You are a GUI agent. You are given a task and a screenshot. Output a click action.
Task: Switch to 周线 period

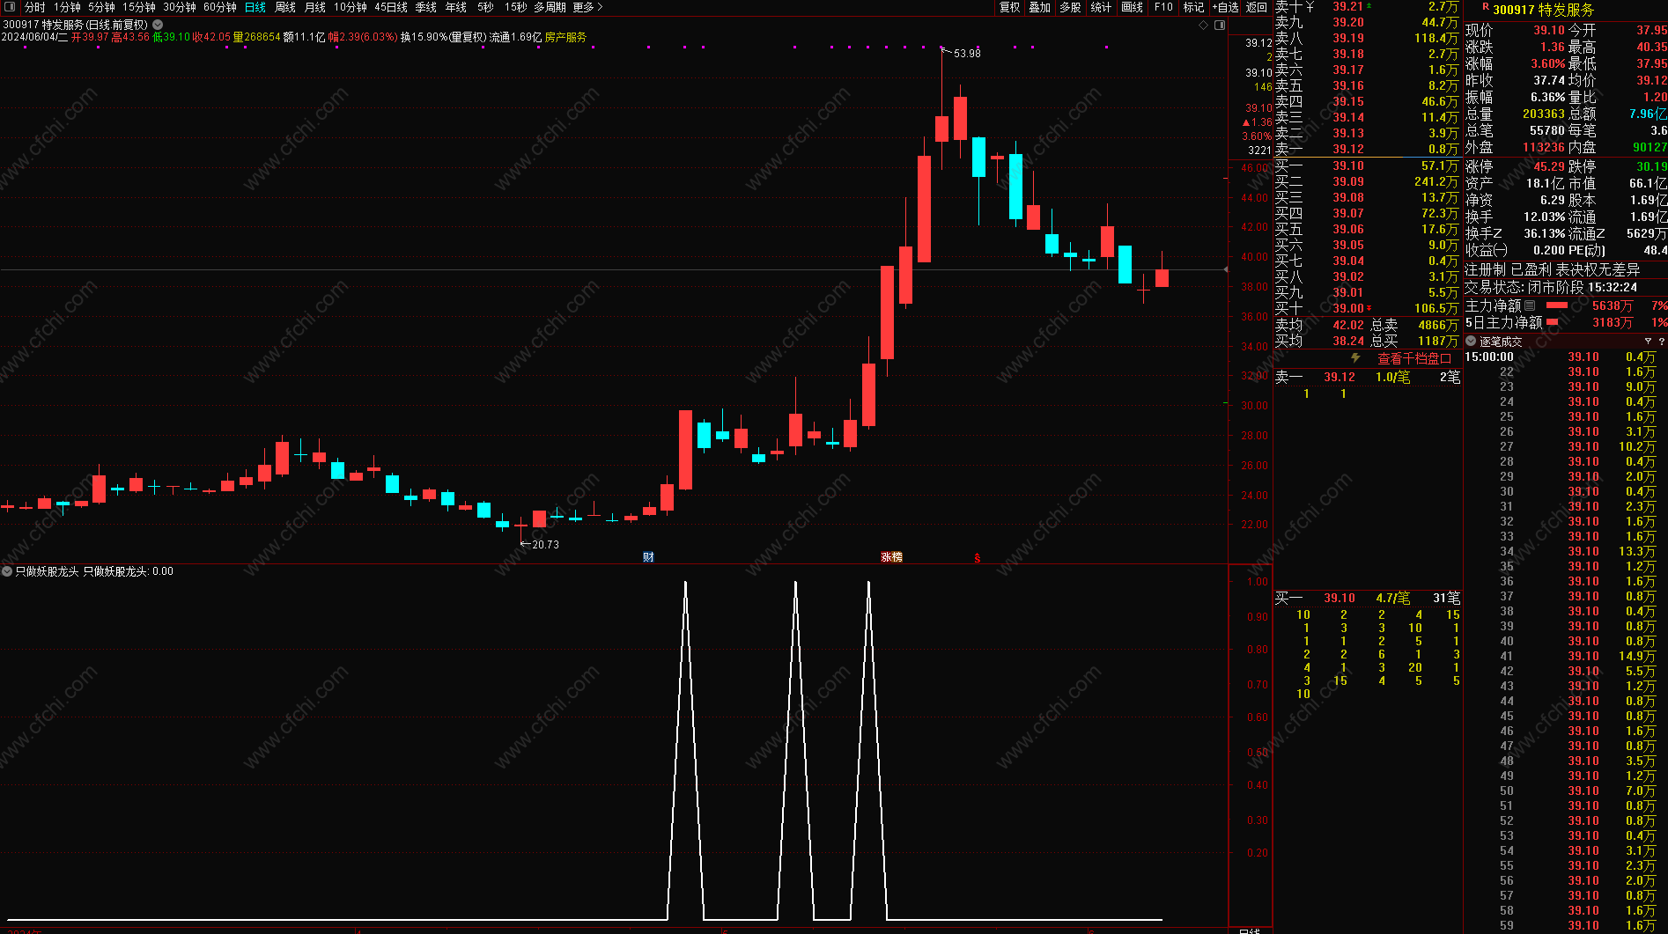[x=285, y=7]
